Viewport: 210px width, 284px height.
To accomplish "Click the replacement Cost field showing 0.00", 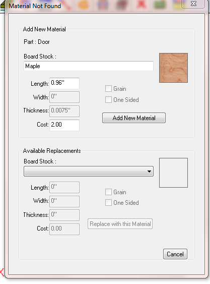I will pos(64,229).
